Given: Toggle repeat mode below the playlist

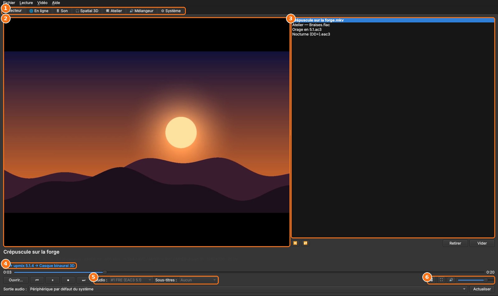Looking at the screenshot, I should click(306, 243).
